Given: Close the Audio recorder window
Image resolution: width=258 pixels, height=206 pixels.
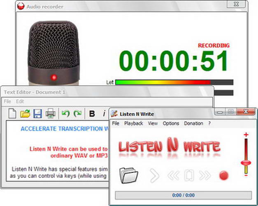Looking at the screenshot, I should tap(236, 4).
